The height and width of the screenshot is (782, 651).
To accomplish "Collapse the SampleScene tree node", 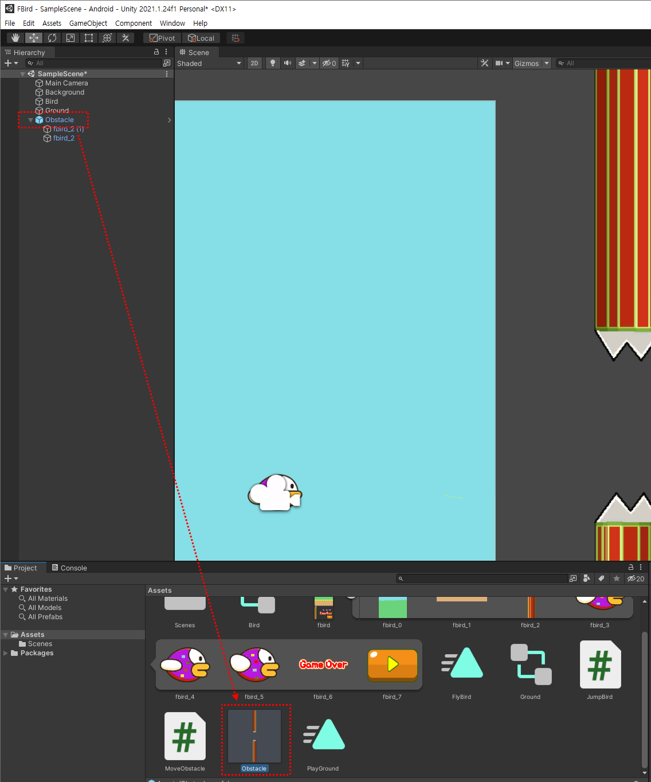I will (x=22, y=74).
